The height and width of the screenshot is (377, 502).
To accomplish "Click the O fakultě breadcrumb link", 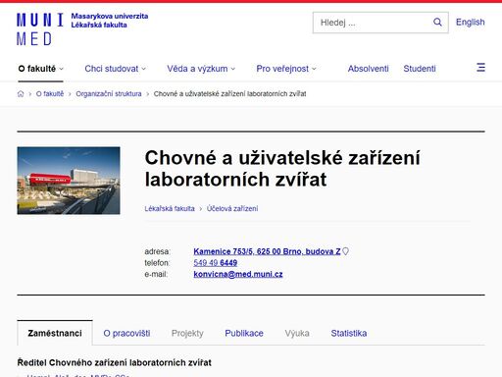I will click(50, 94).
